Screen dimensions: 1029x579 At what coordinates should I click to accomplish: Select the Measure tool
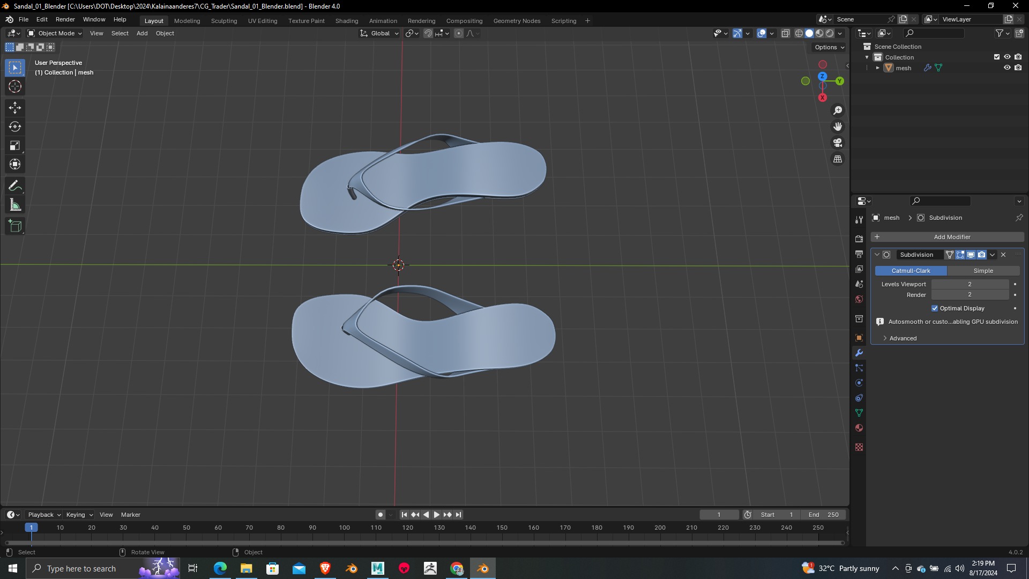click(x=15, y=205)
